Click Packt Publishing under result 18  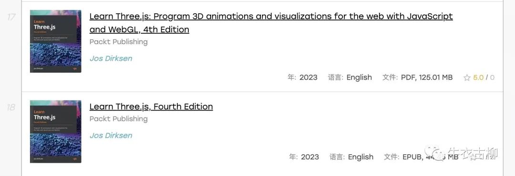tap(119, 119)
